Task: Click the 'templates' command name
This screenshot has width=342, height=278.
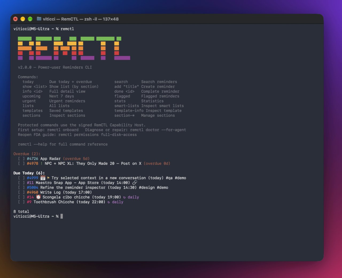Action: click(33, 111)
